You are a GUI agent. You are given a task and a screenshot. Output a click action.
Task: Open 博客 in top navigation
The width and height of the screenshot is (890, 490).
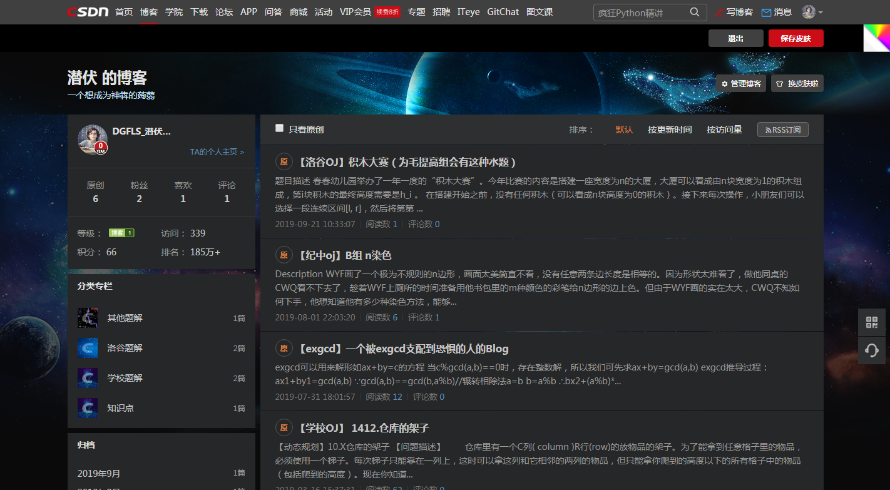point(149,12)
